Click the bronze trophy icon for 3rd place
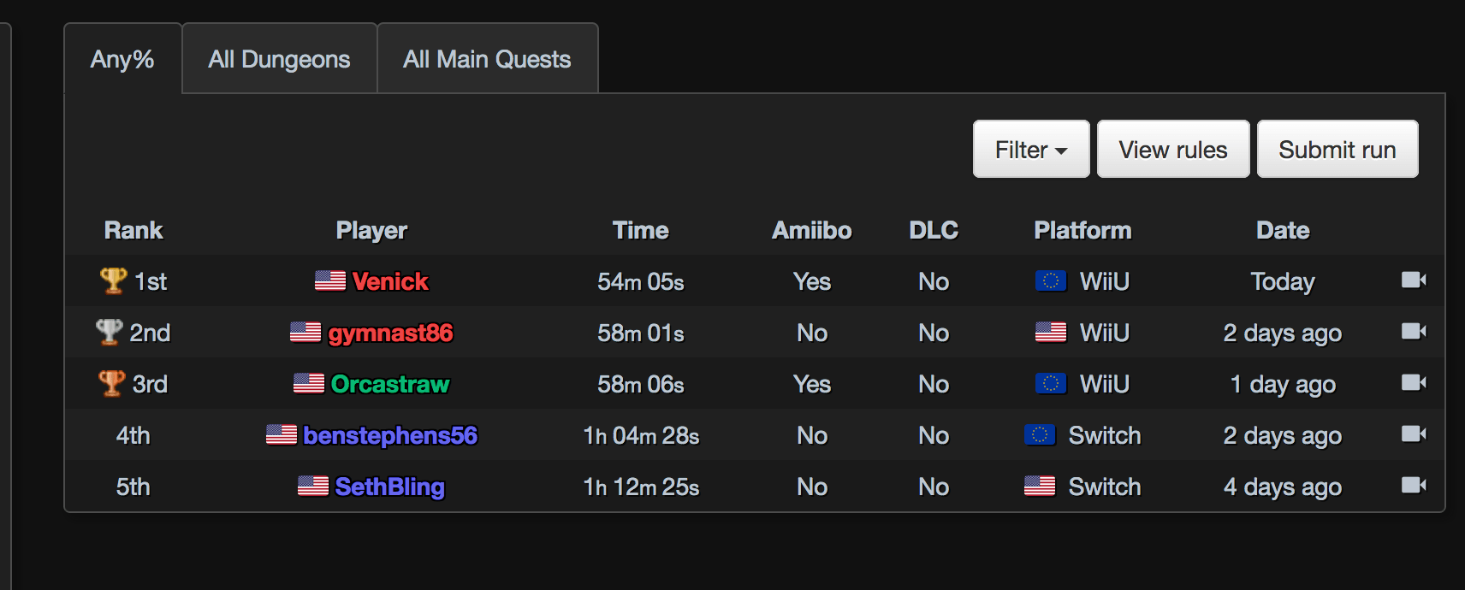Viewport: 1465px width, 590px height. [112, 383]
